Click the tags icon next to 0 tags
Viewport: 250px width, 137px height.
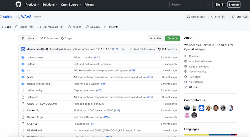point(62,38)
